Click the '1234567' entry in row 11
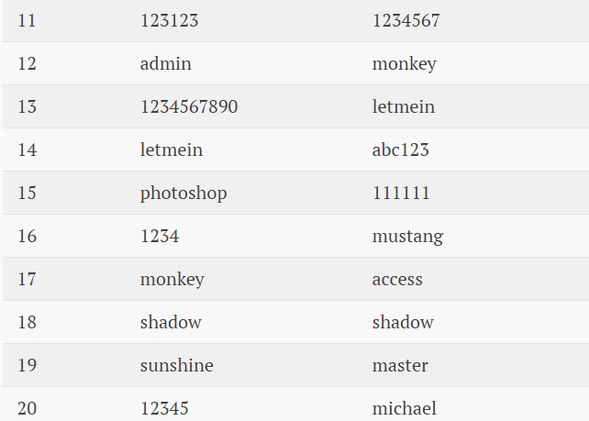 pyautogui.click(x=406, y=20)
